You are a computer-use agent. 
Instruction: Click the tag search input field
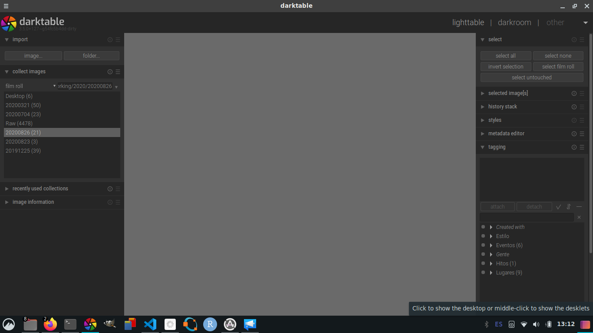(x=527, y=217)
